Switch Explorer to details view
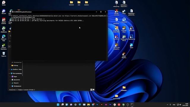The width and height of the screenshot is (190, 107). coord(91,90)
